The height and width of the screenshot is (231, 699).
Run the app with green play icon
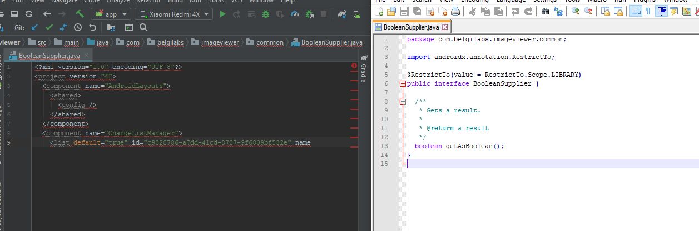pos(222,14)
